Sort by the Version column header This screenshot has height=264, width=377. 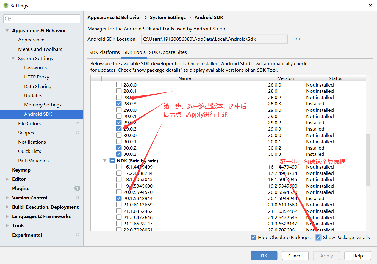tap(286, 78)
